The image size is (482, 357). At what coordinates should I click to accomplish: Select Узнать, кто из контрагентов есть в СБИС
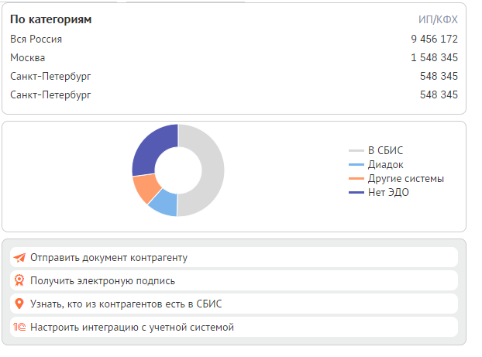tap(234, 304)
